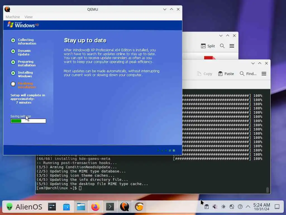Click the Finalizing installation step indicator
The image size is (286, 215).
coord(13,84)
